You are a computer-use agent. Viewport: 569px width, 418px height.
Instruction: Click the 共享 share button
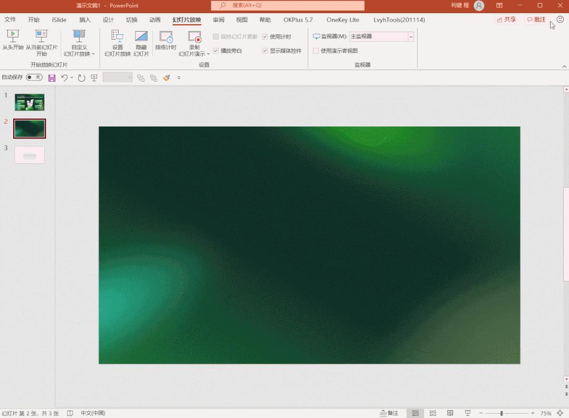(x=506, y=20)
